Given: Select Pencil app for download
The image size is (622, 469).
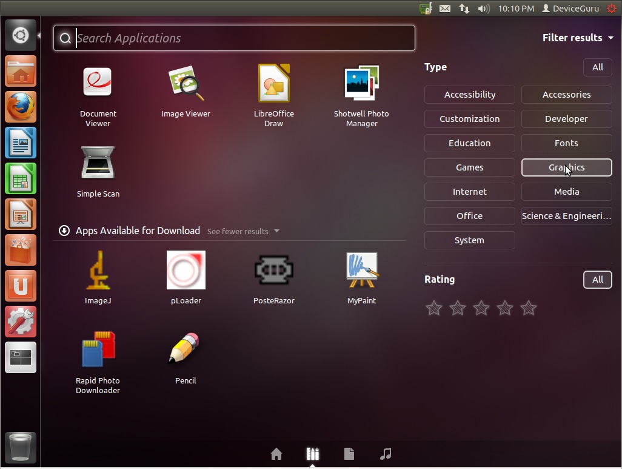Looking at the screenshot, I should 186,358.
